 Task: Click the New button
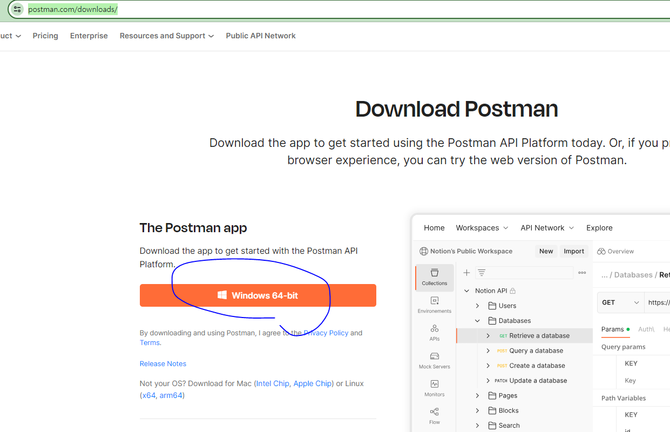point(546,251)
